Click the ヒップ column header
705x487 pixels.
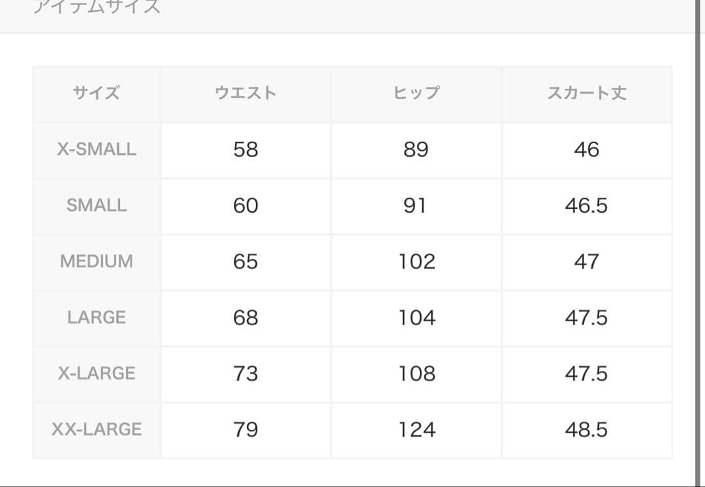coord(416,93)
